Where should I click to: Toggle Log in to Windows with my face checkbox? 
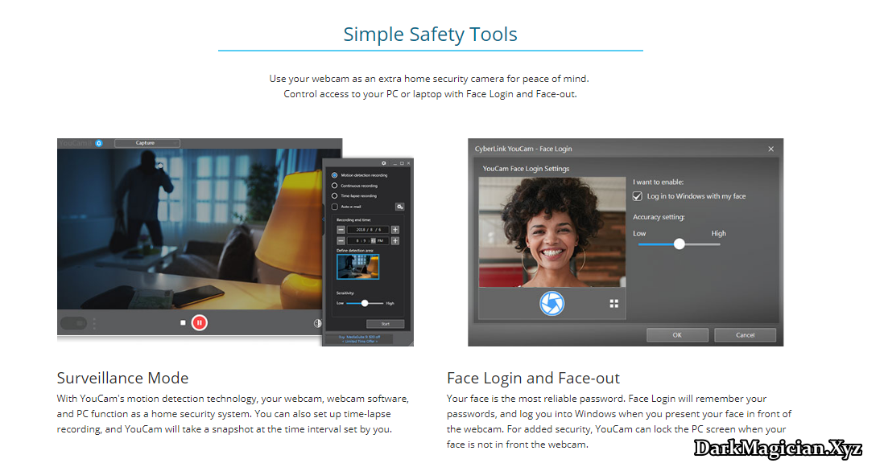click(x=638, y=196)
